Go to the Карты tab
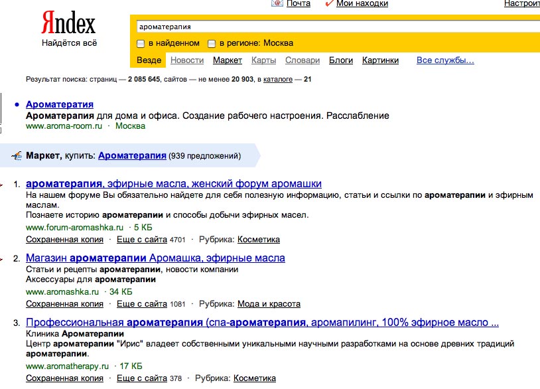Screen dimensions: 540x389 coord(263,60)
